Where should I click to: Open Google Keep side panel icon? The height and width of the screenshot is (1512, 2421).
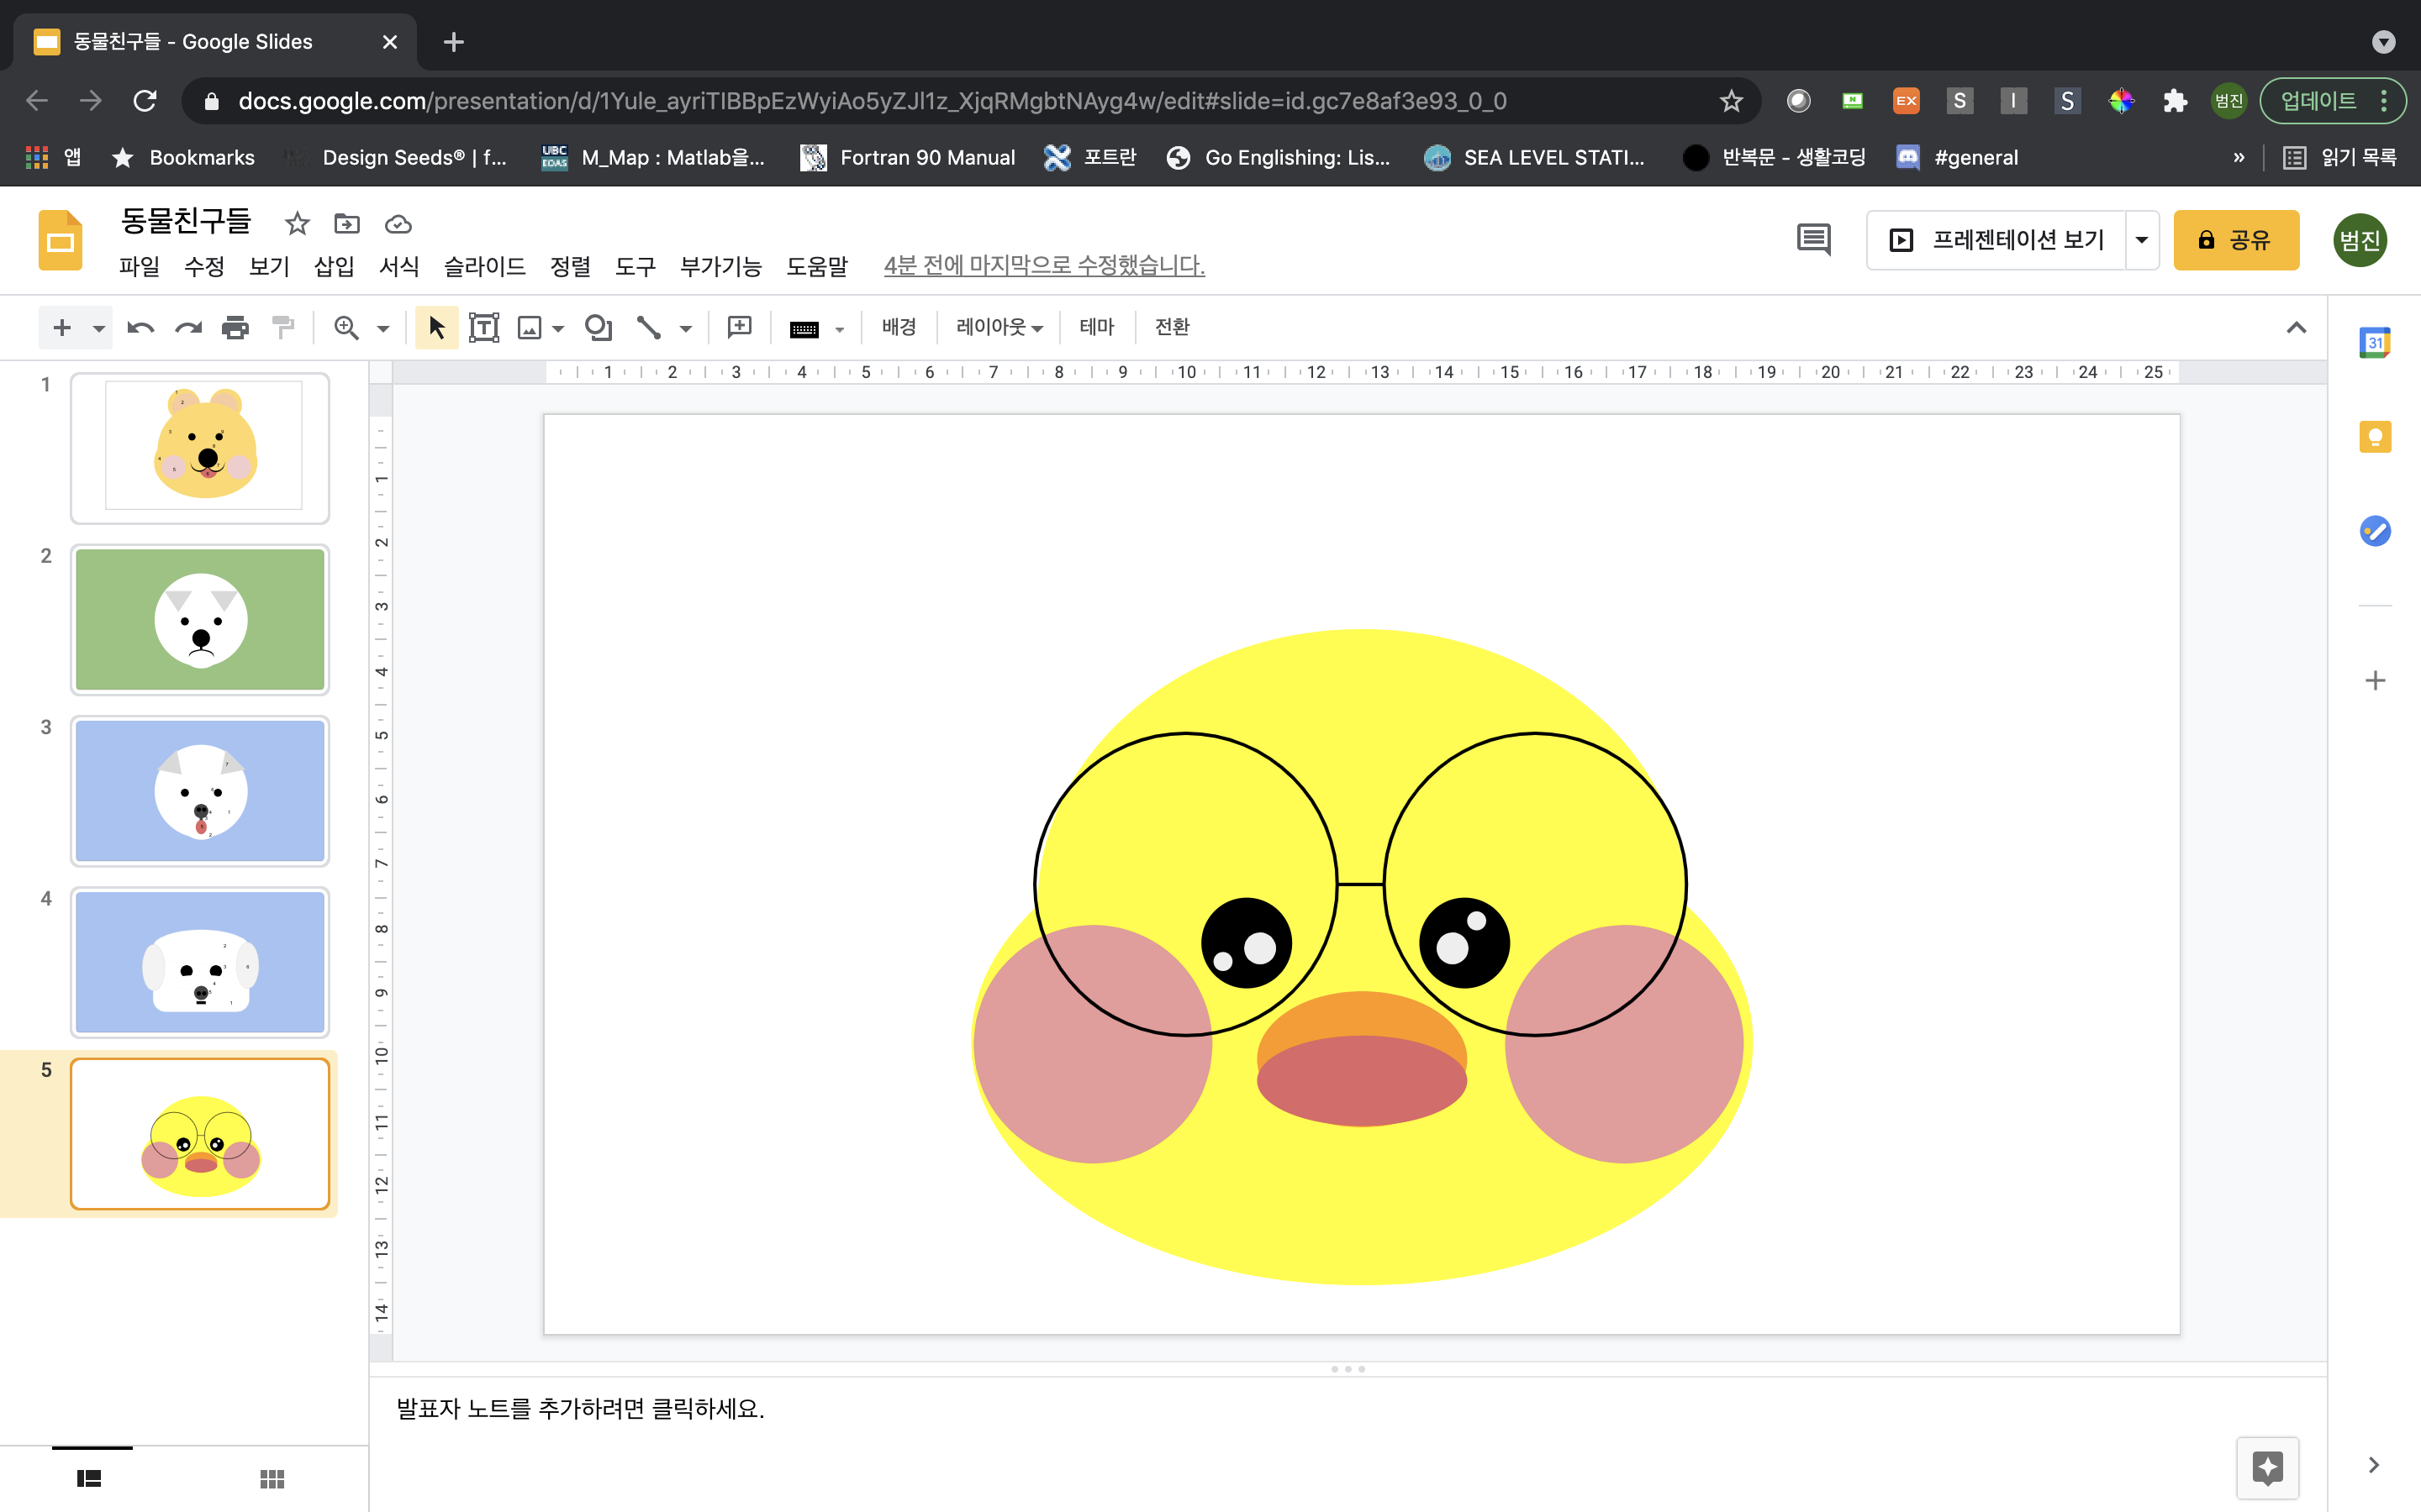coord(2374,437)
